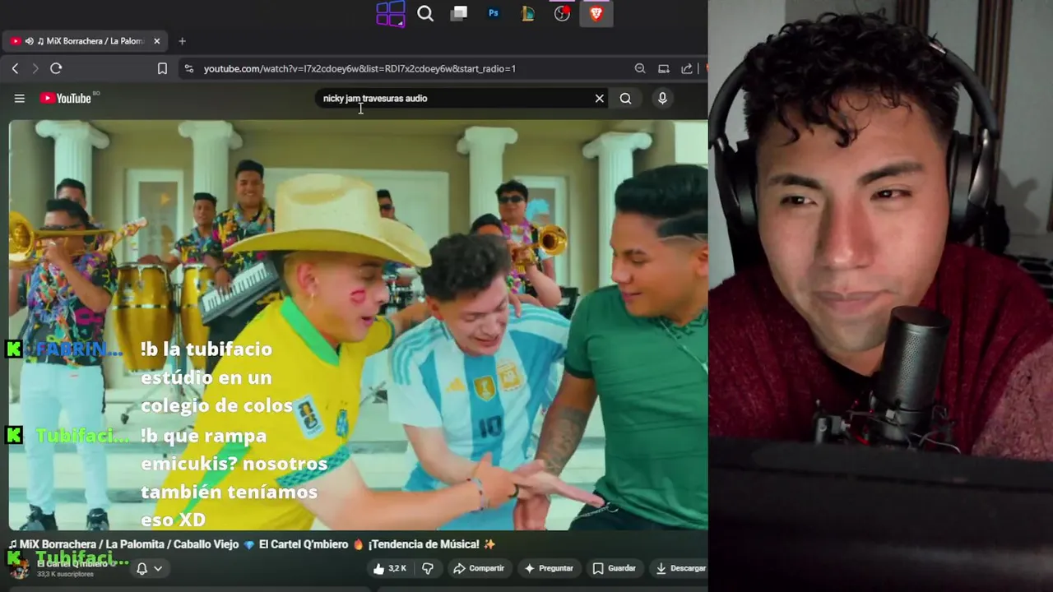The width and height of the screenshot is (1053, 592).
Task: Open Windows search magnifier in taskbar
Action: point(425,13)
